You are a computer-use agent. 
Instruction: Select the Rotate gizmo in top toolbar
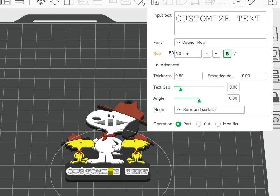point(54,2)
